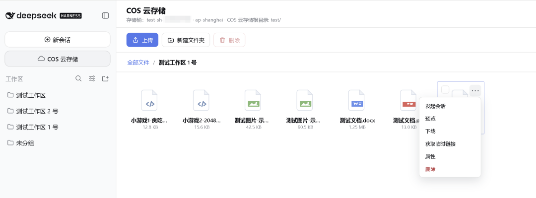
Task: Select the 测试文档.docx file icon
Action: 356,100
